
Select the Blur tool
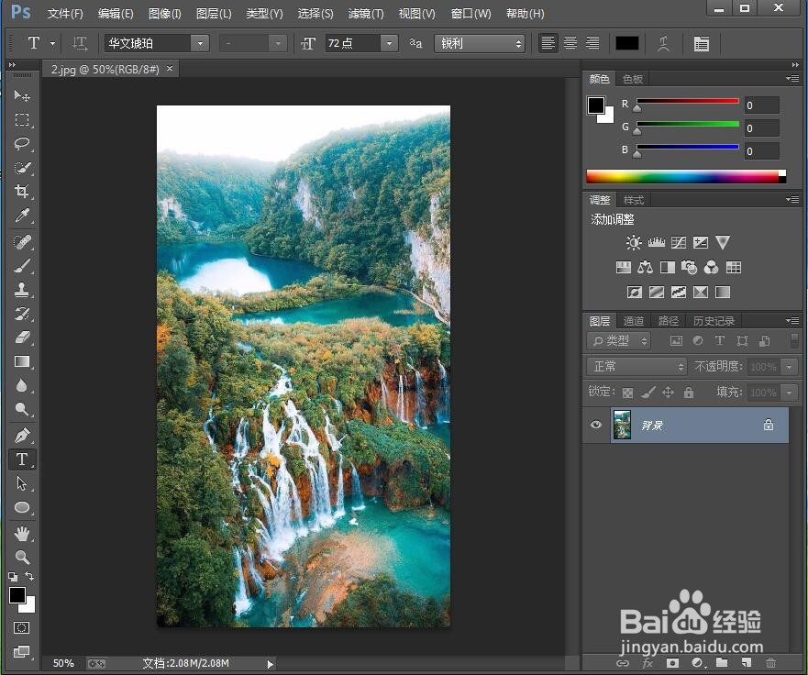click(x=22, y=385)
